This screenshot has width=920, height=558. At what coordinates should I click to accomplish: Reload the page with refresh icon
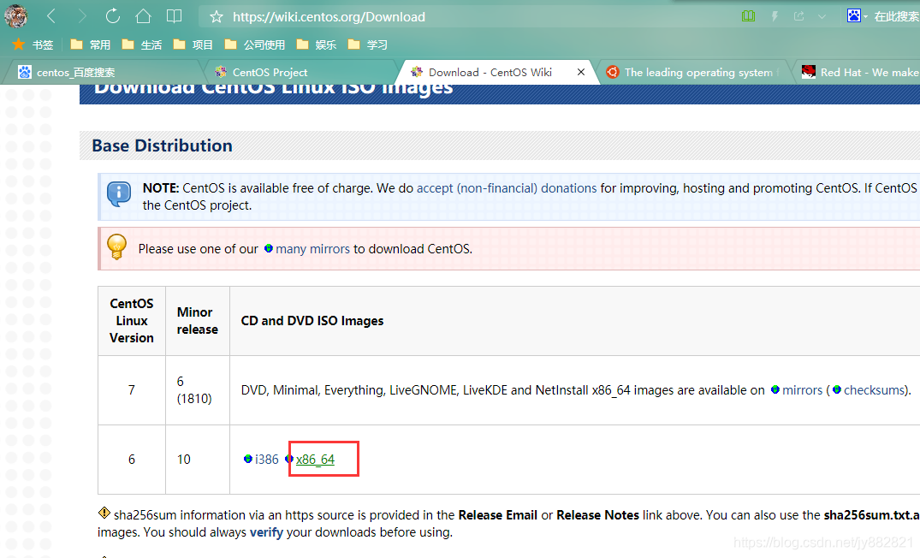[113, 16]
